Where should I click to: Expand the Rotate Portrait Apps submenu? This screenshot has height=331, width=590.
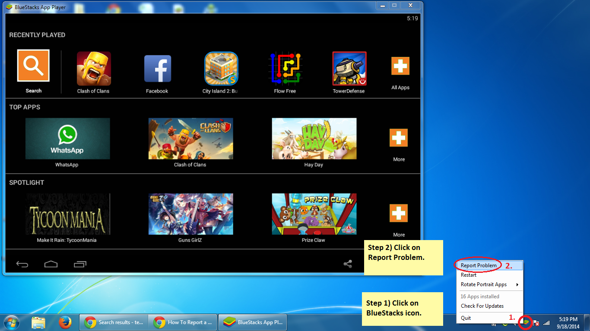(x=489, y=284)
